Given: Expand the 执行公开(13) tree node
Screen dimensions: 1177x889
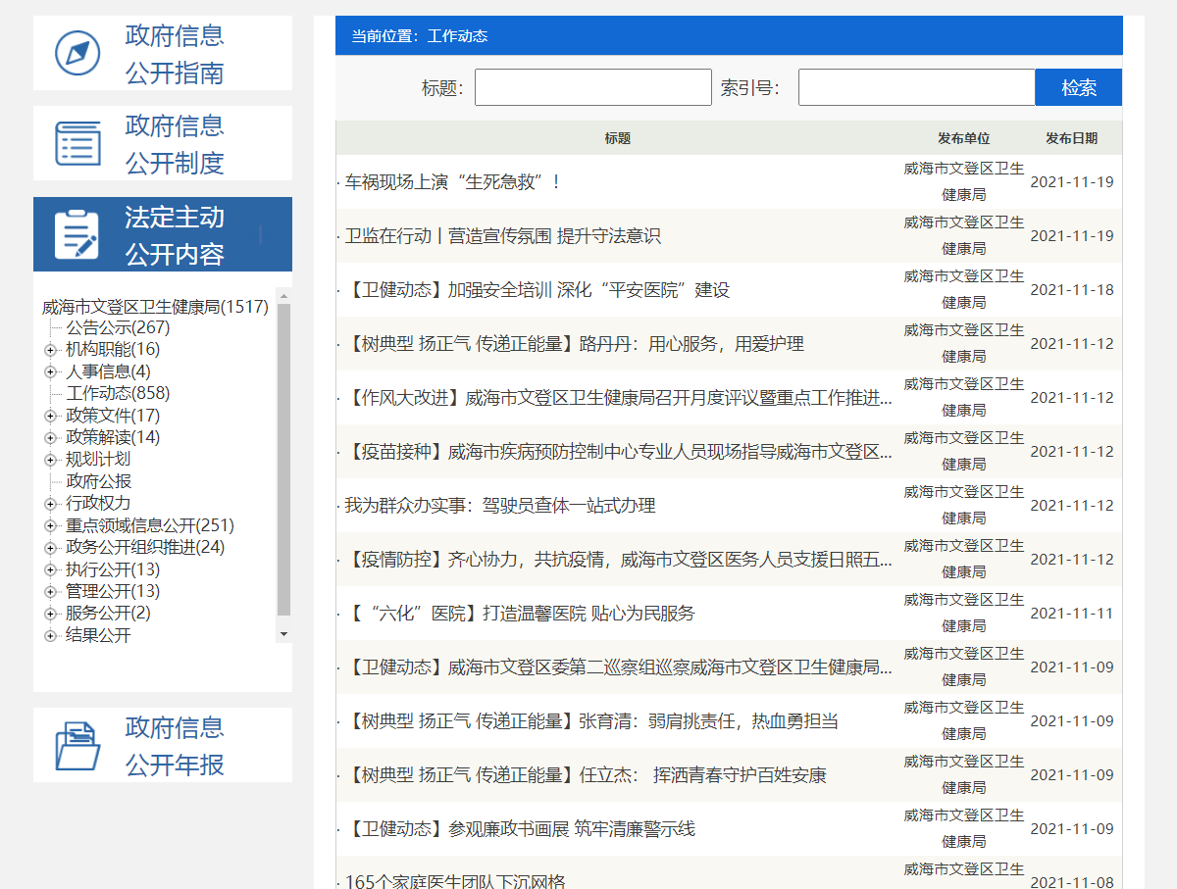Looking at the screenshot, I should click(51, 570).
